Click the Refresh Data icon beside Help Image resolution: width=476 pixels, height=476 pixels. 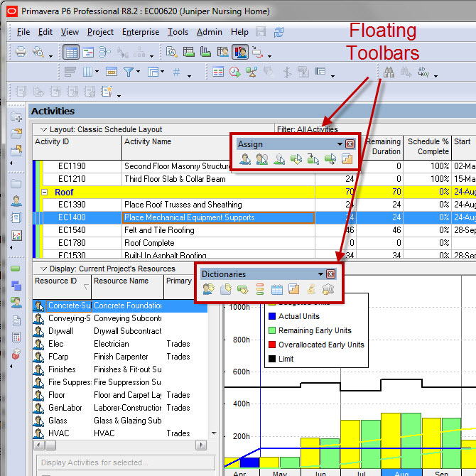(x=278, y=32)
